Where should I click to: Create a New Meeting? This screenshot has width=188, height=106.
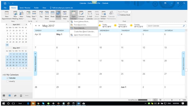coord(15,15)
